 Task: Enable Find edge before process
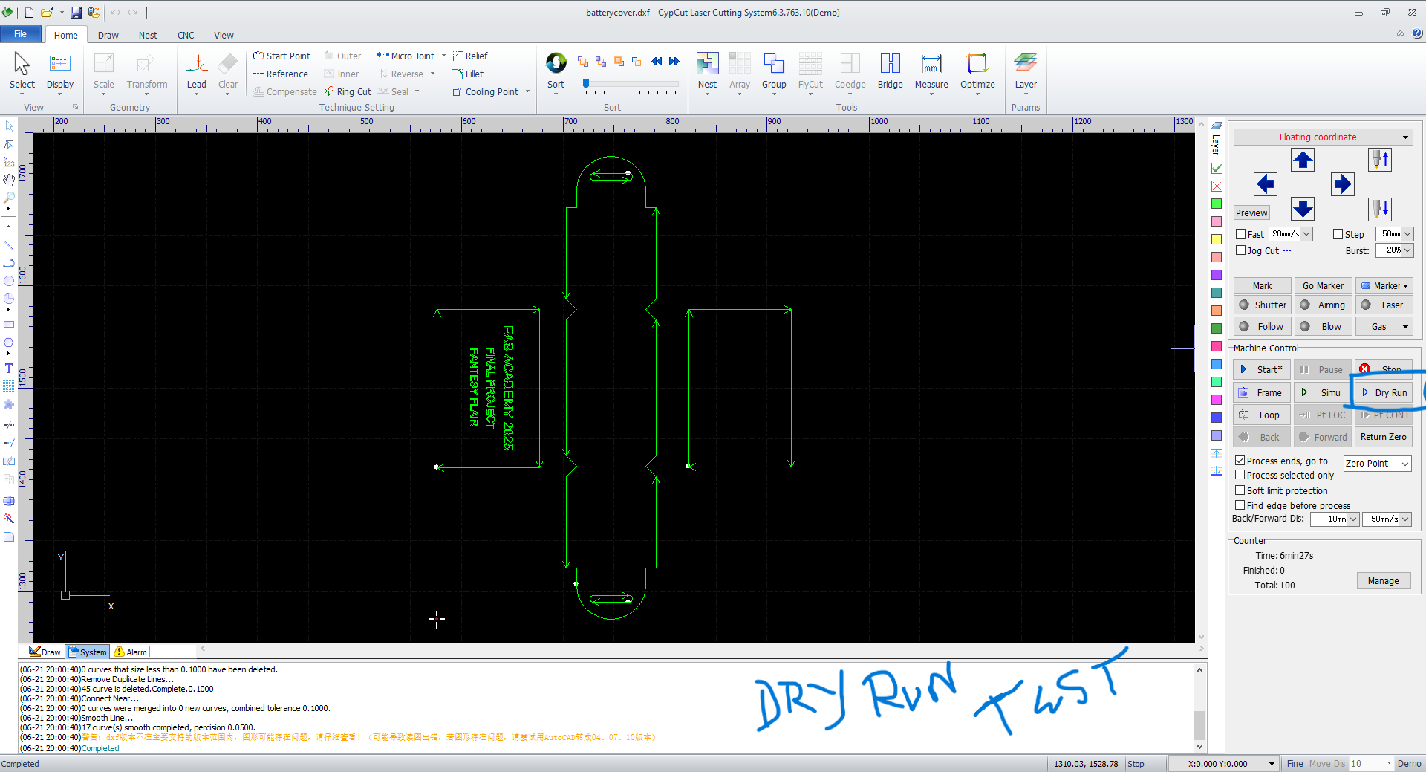(1240, 505)
